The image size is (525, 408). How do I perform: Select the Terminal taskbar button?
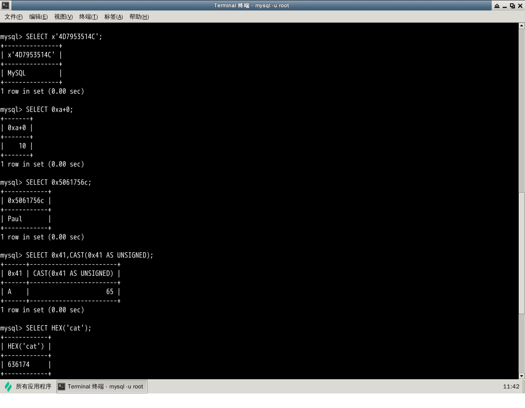[x=102, y=387]
